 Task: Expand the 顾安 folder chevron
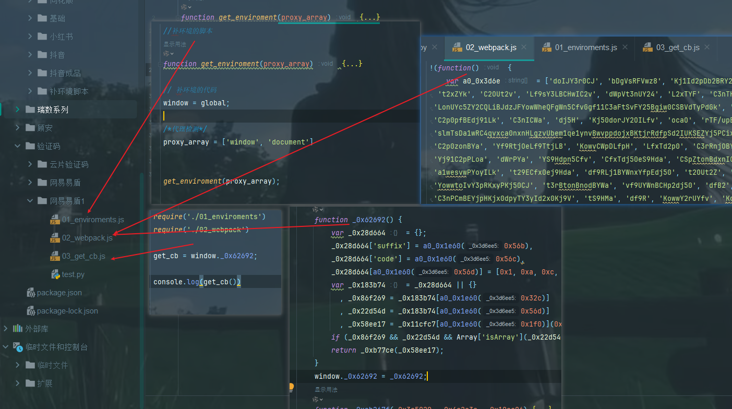pyautogui.click(x=18, y=128)
